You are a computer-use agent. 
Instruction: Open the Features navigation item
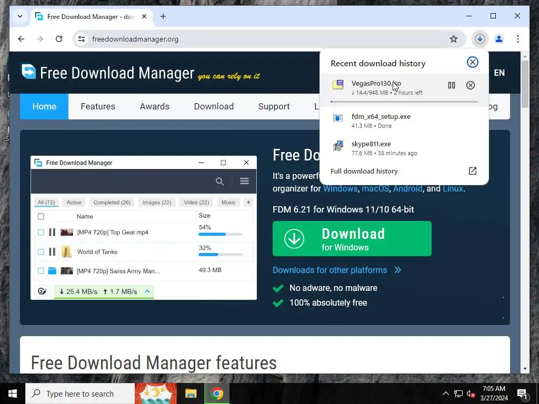point(98,106)
